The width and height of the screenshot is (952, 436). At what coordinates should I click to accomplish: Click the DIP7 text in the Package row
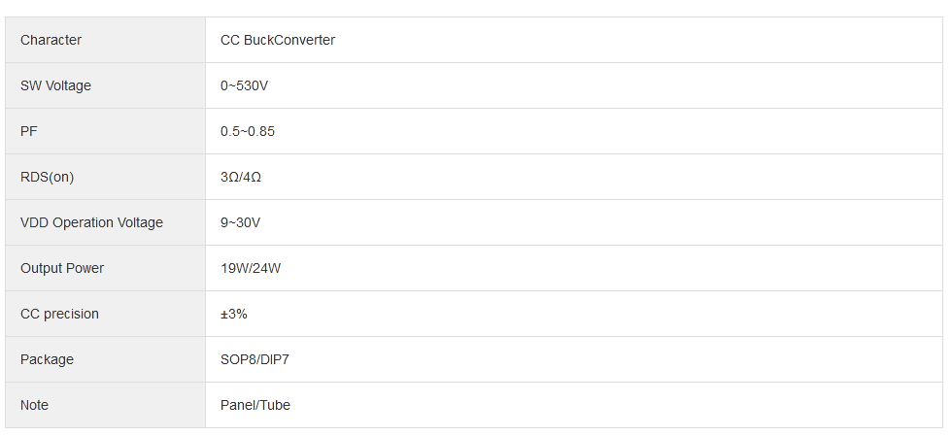pos(275,359)
